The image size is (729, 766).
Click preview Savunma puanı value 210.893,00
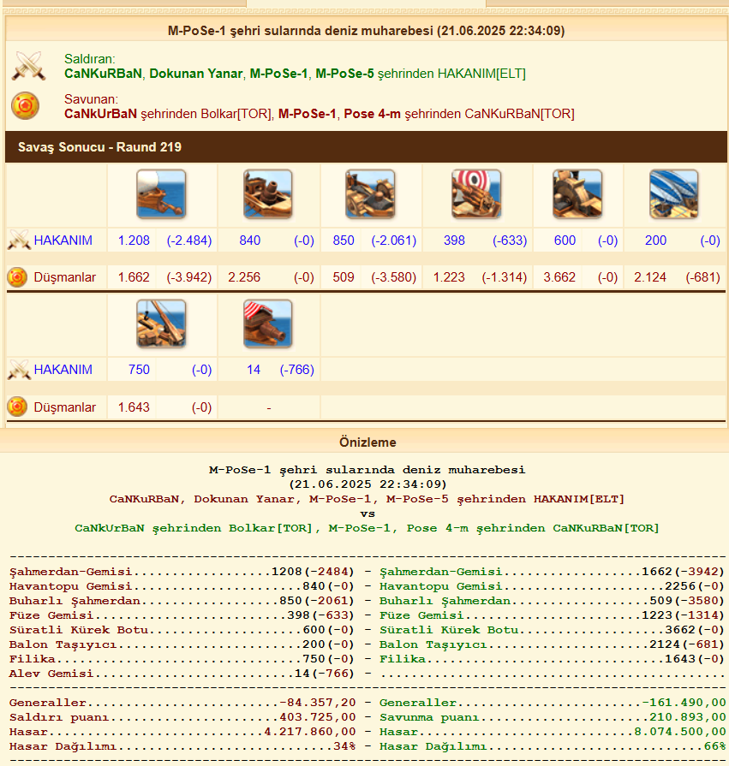[x=687, y=717]
